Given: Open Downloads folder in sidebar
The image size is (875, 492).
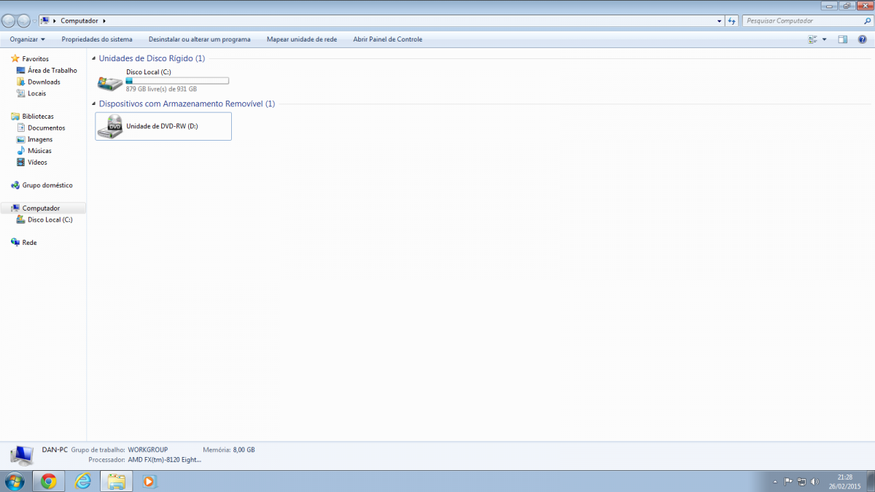Looking at the screenshot, I should click(44, 82).
